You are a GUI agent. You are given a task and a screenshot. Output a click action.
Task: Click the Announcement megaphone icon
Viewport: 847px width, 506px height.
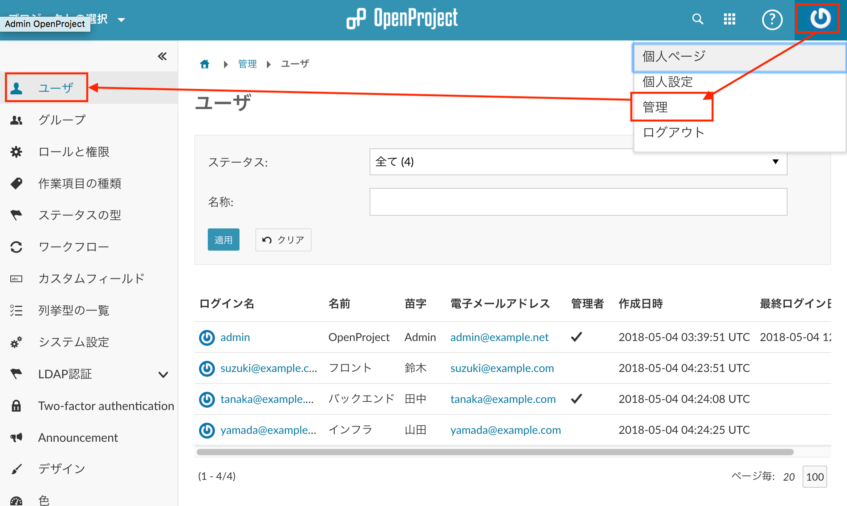pos(16,437)
